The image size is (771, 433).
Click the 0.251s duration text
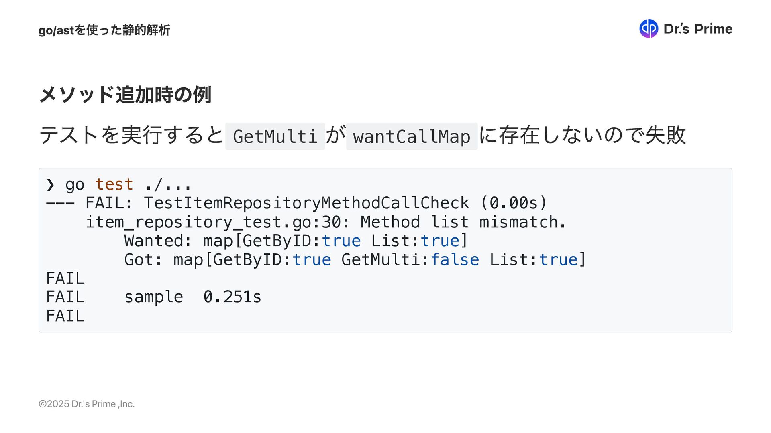coord(232,297)
